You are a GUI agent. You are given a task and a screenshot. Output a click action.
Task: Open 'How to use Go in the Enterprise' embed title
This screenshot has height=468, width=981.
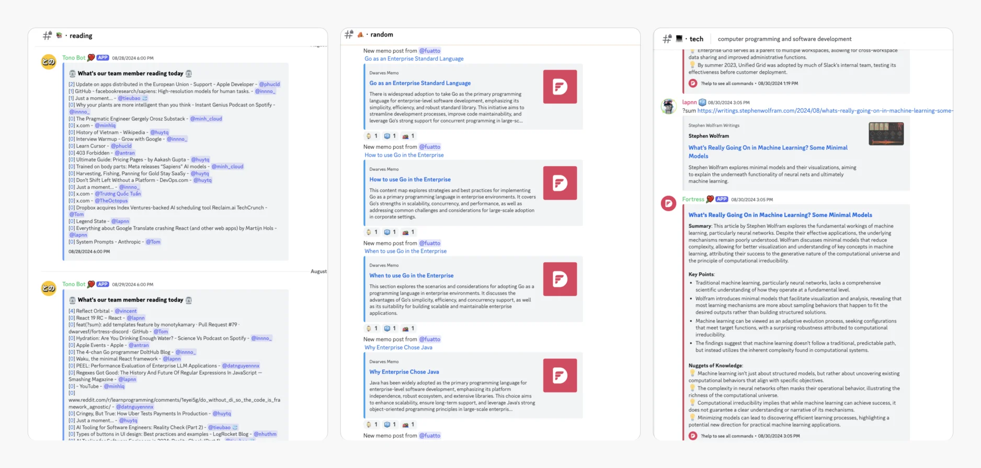click(410, 179)
